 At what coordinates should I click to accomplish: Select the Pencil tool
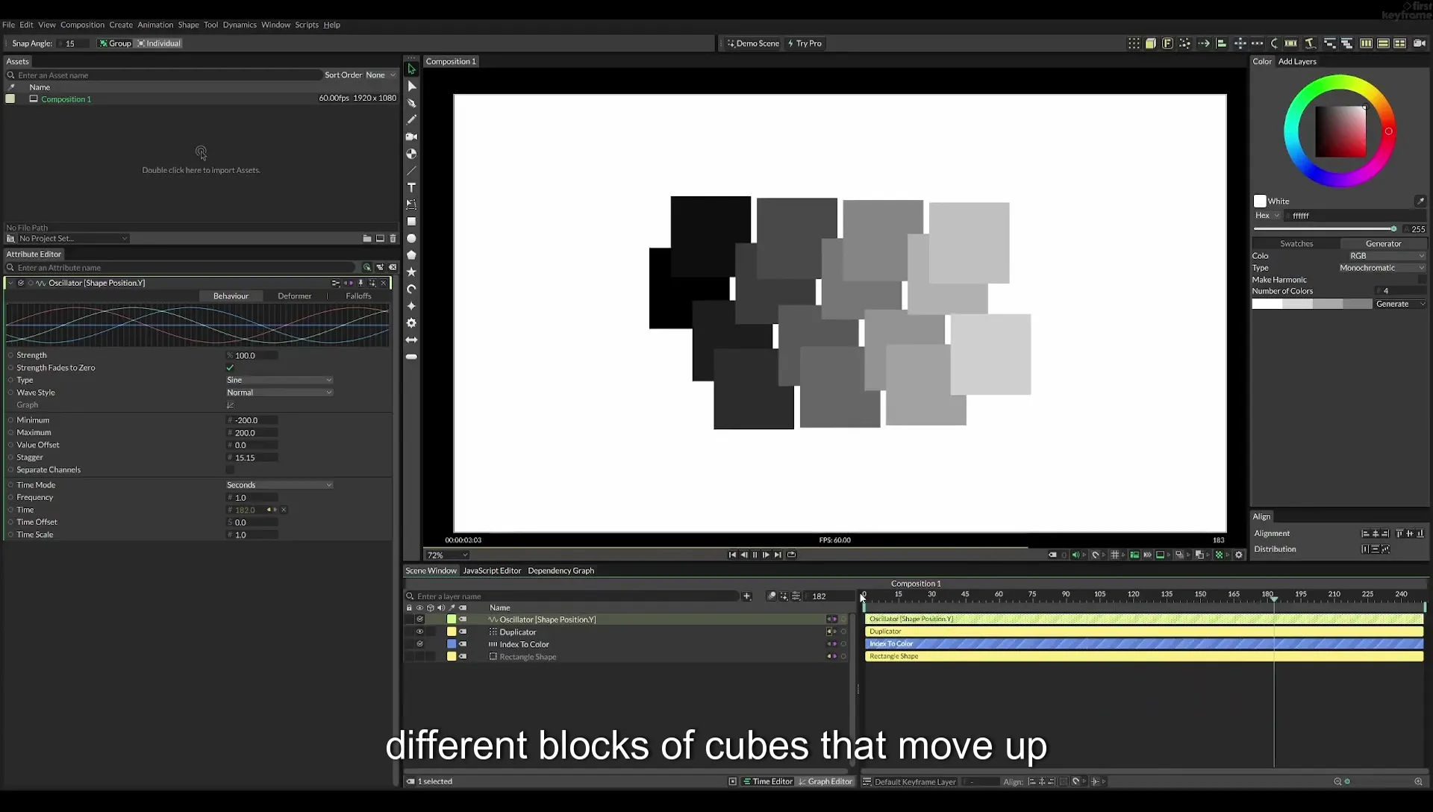(411, 119)
